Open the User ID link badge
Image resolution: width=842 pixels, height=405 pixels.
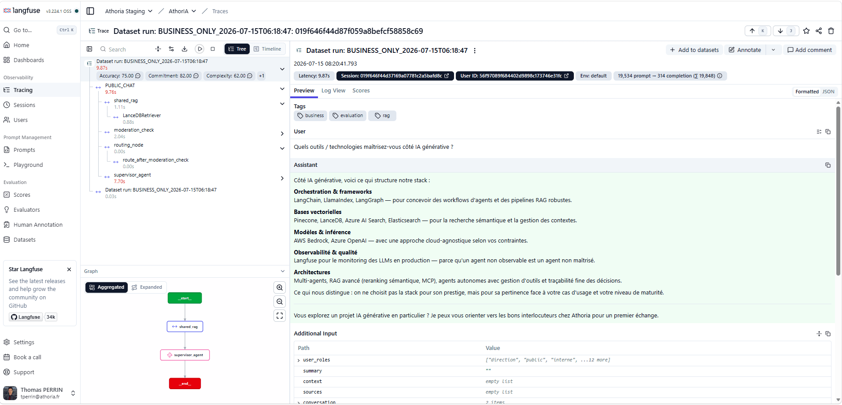(514, 76)
